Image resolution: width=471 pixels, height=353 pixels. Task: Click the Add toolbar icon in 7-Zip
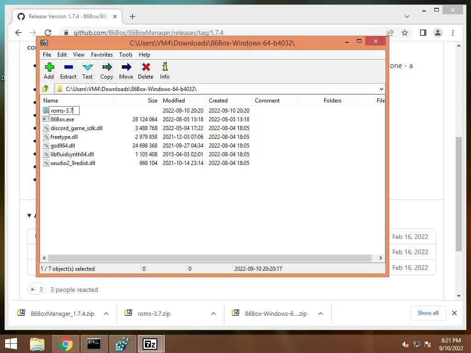pyautogui.click(x=49, y=67)
